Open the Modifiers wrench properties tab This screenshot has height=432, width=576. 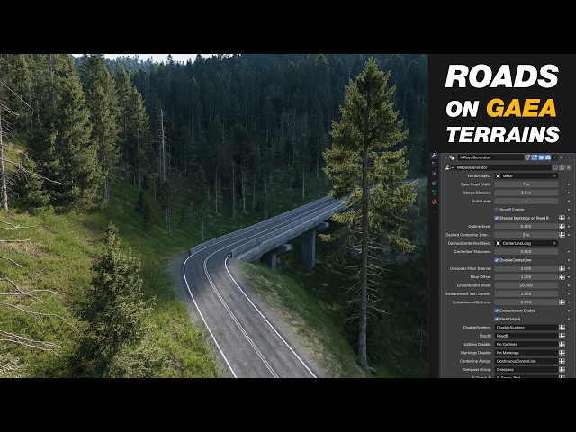(435, 156)
